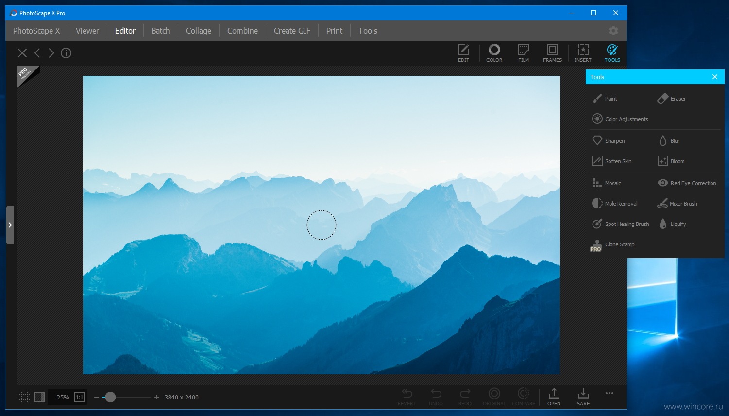
Task: Click the zoom slider handle
Action: [x=110, y=397]
